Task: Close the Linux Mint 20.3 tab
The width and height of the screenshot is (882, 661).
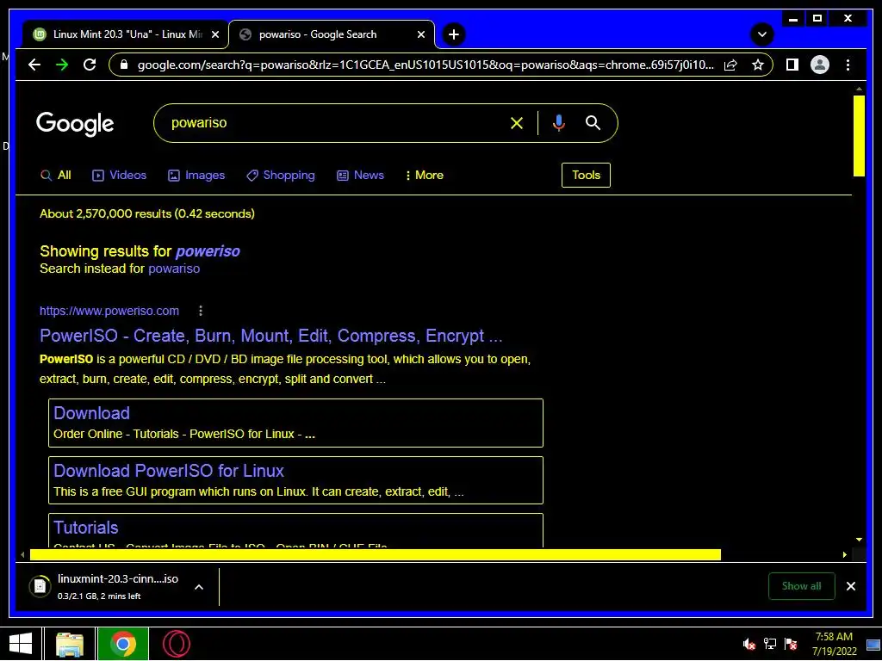Action: 214,34
